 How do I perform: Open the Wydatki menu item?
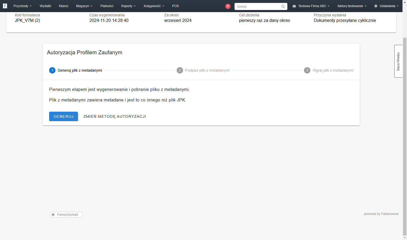point(45,6)
